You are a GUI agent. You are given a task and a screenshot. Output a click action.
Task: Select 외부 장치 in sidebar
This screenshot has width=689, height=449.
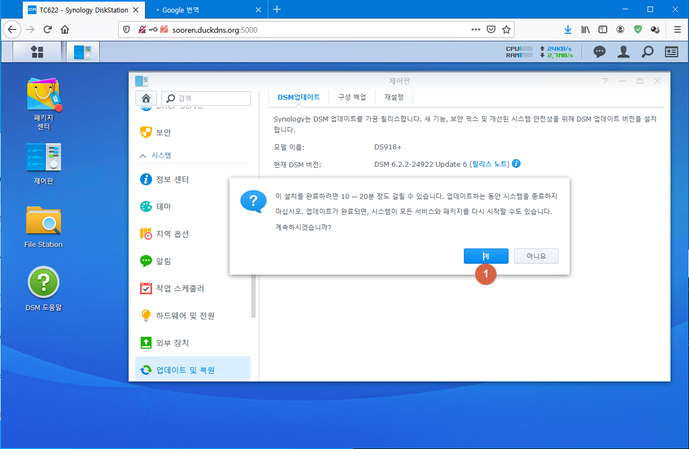coord(193,343)
